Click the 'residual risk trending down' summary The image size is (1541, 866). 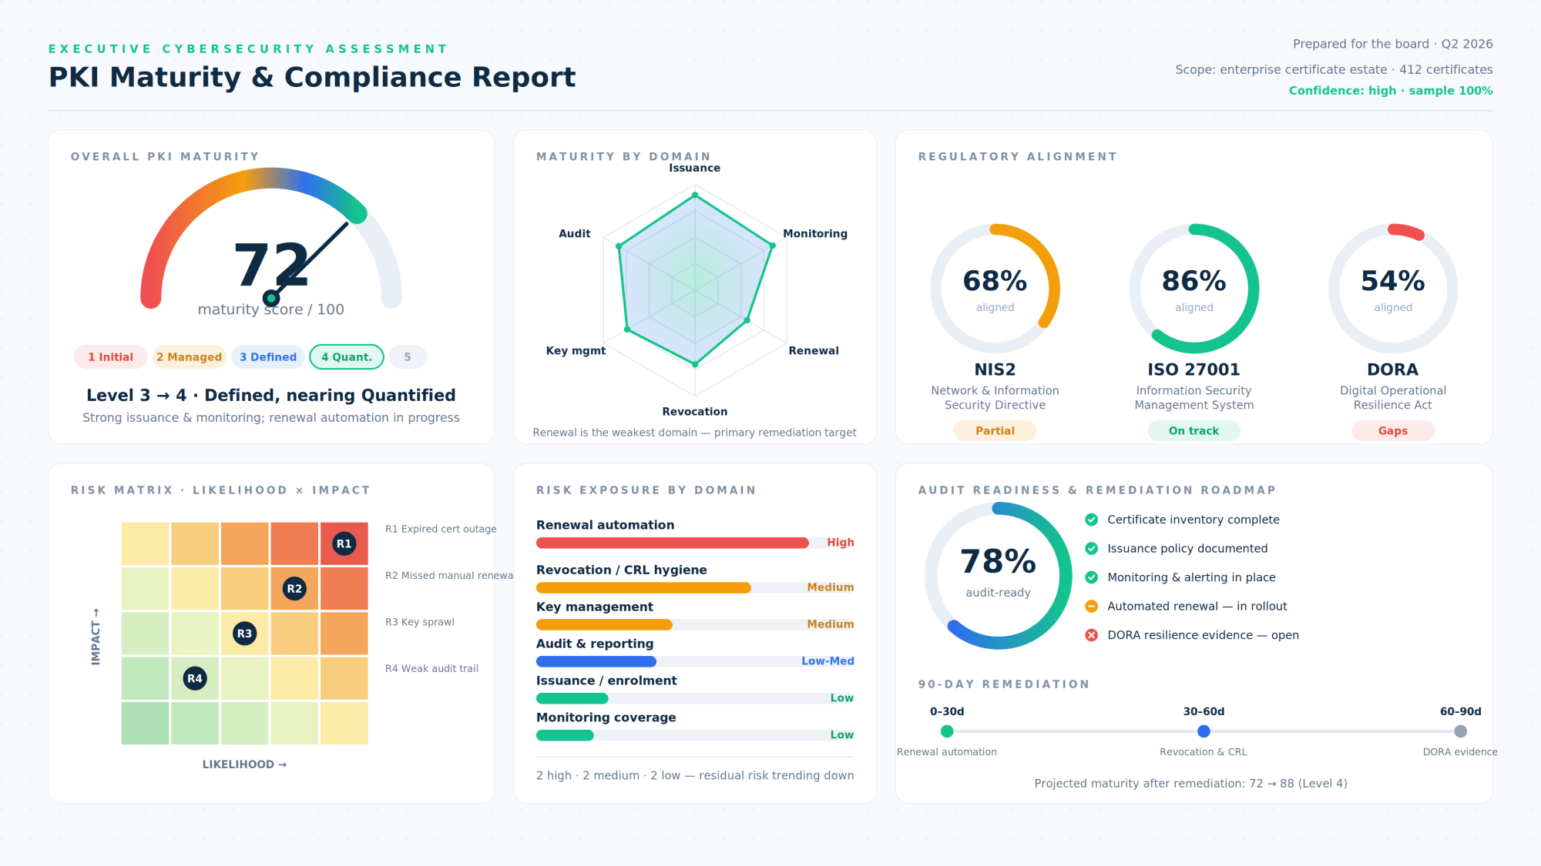tap(695, 775)
